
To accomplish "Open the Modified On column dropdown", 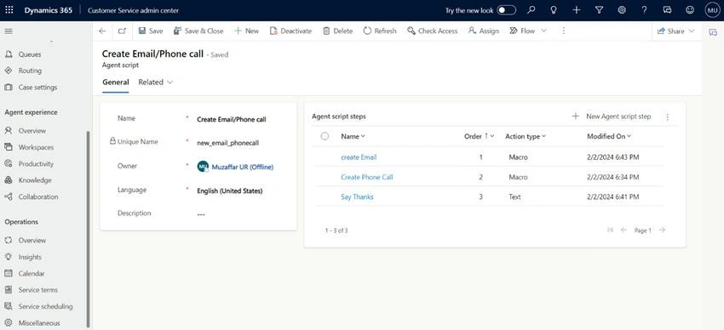I will tap(609, 136).
